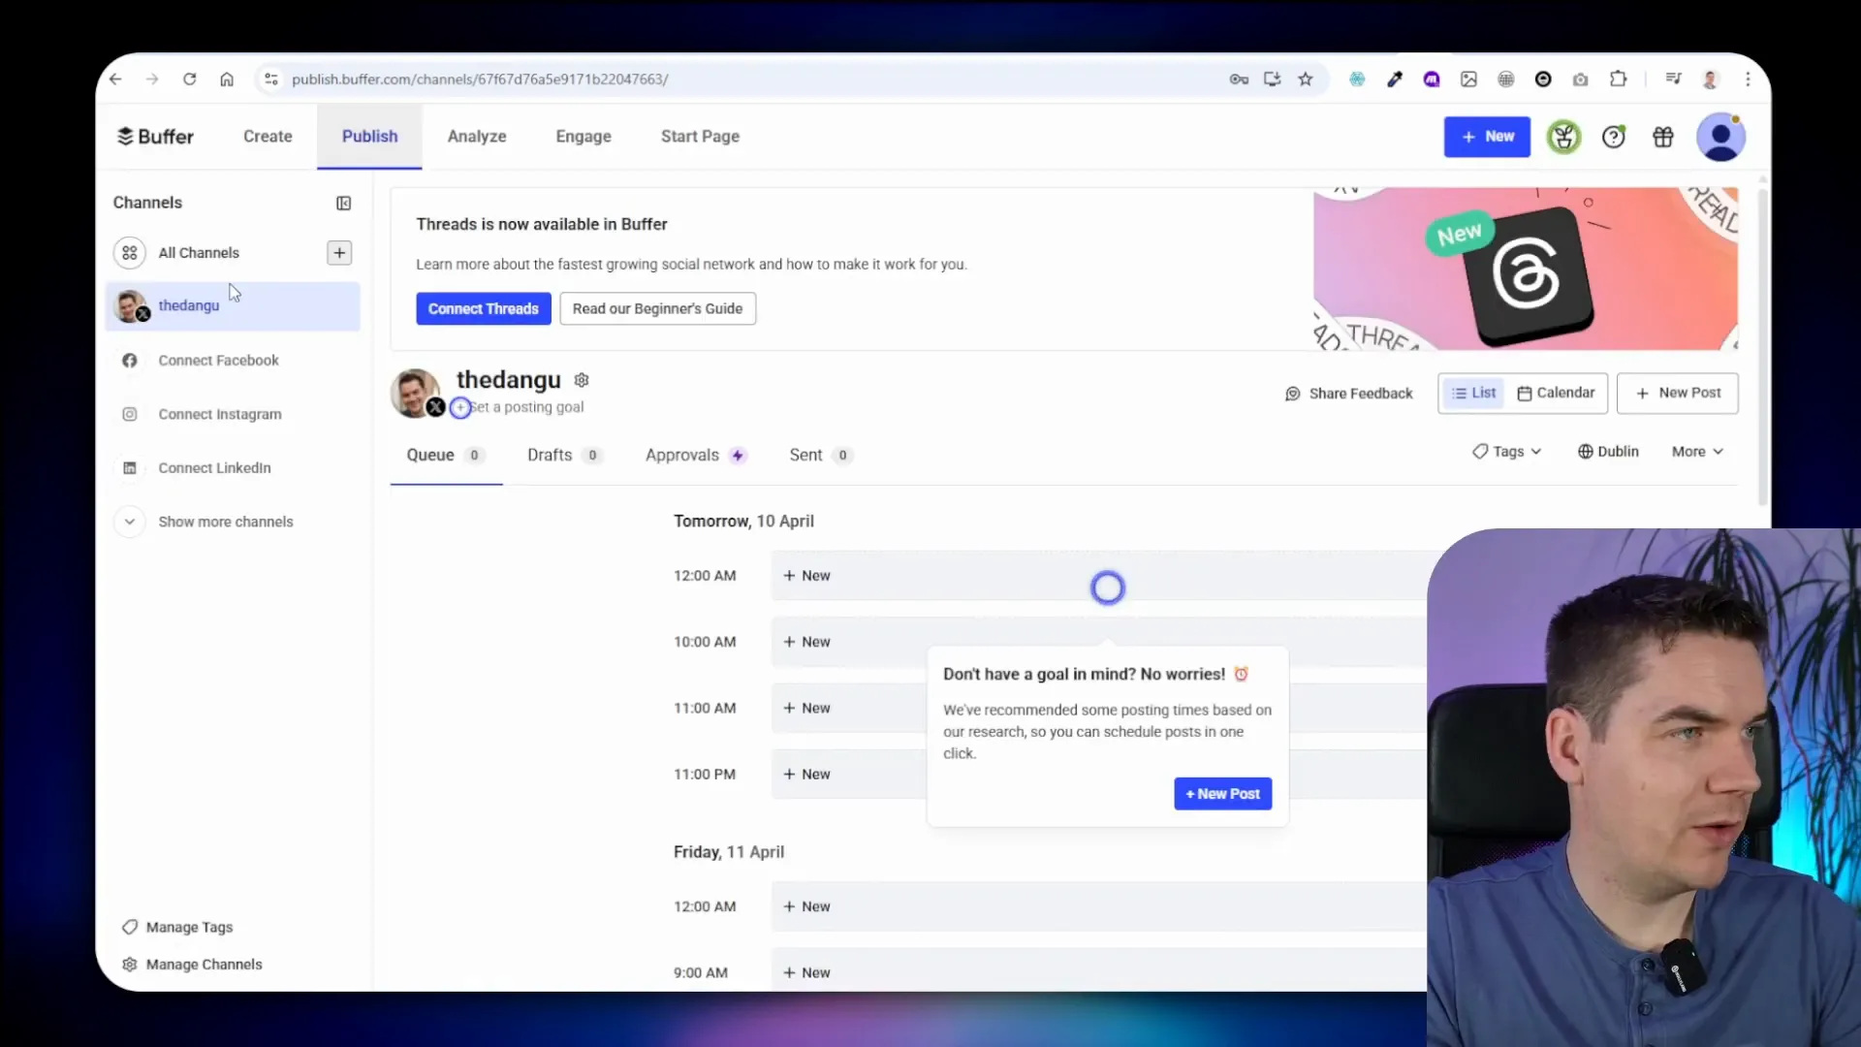This screenshot has height=1047, width=1861.
Task: Click the browser profile avatar in the toolbar
Action: (1711, 79)
